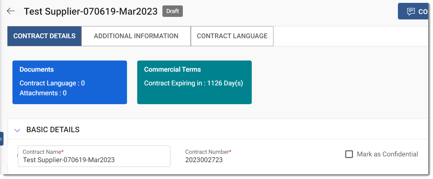Expand the left side panel handle

tap(1, 139)
